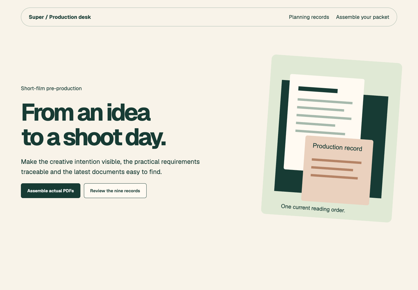Go to Planning records in the navigation
This screenshot has height=290, width=418.
click(309, 17)
